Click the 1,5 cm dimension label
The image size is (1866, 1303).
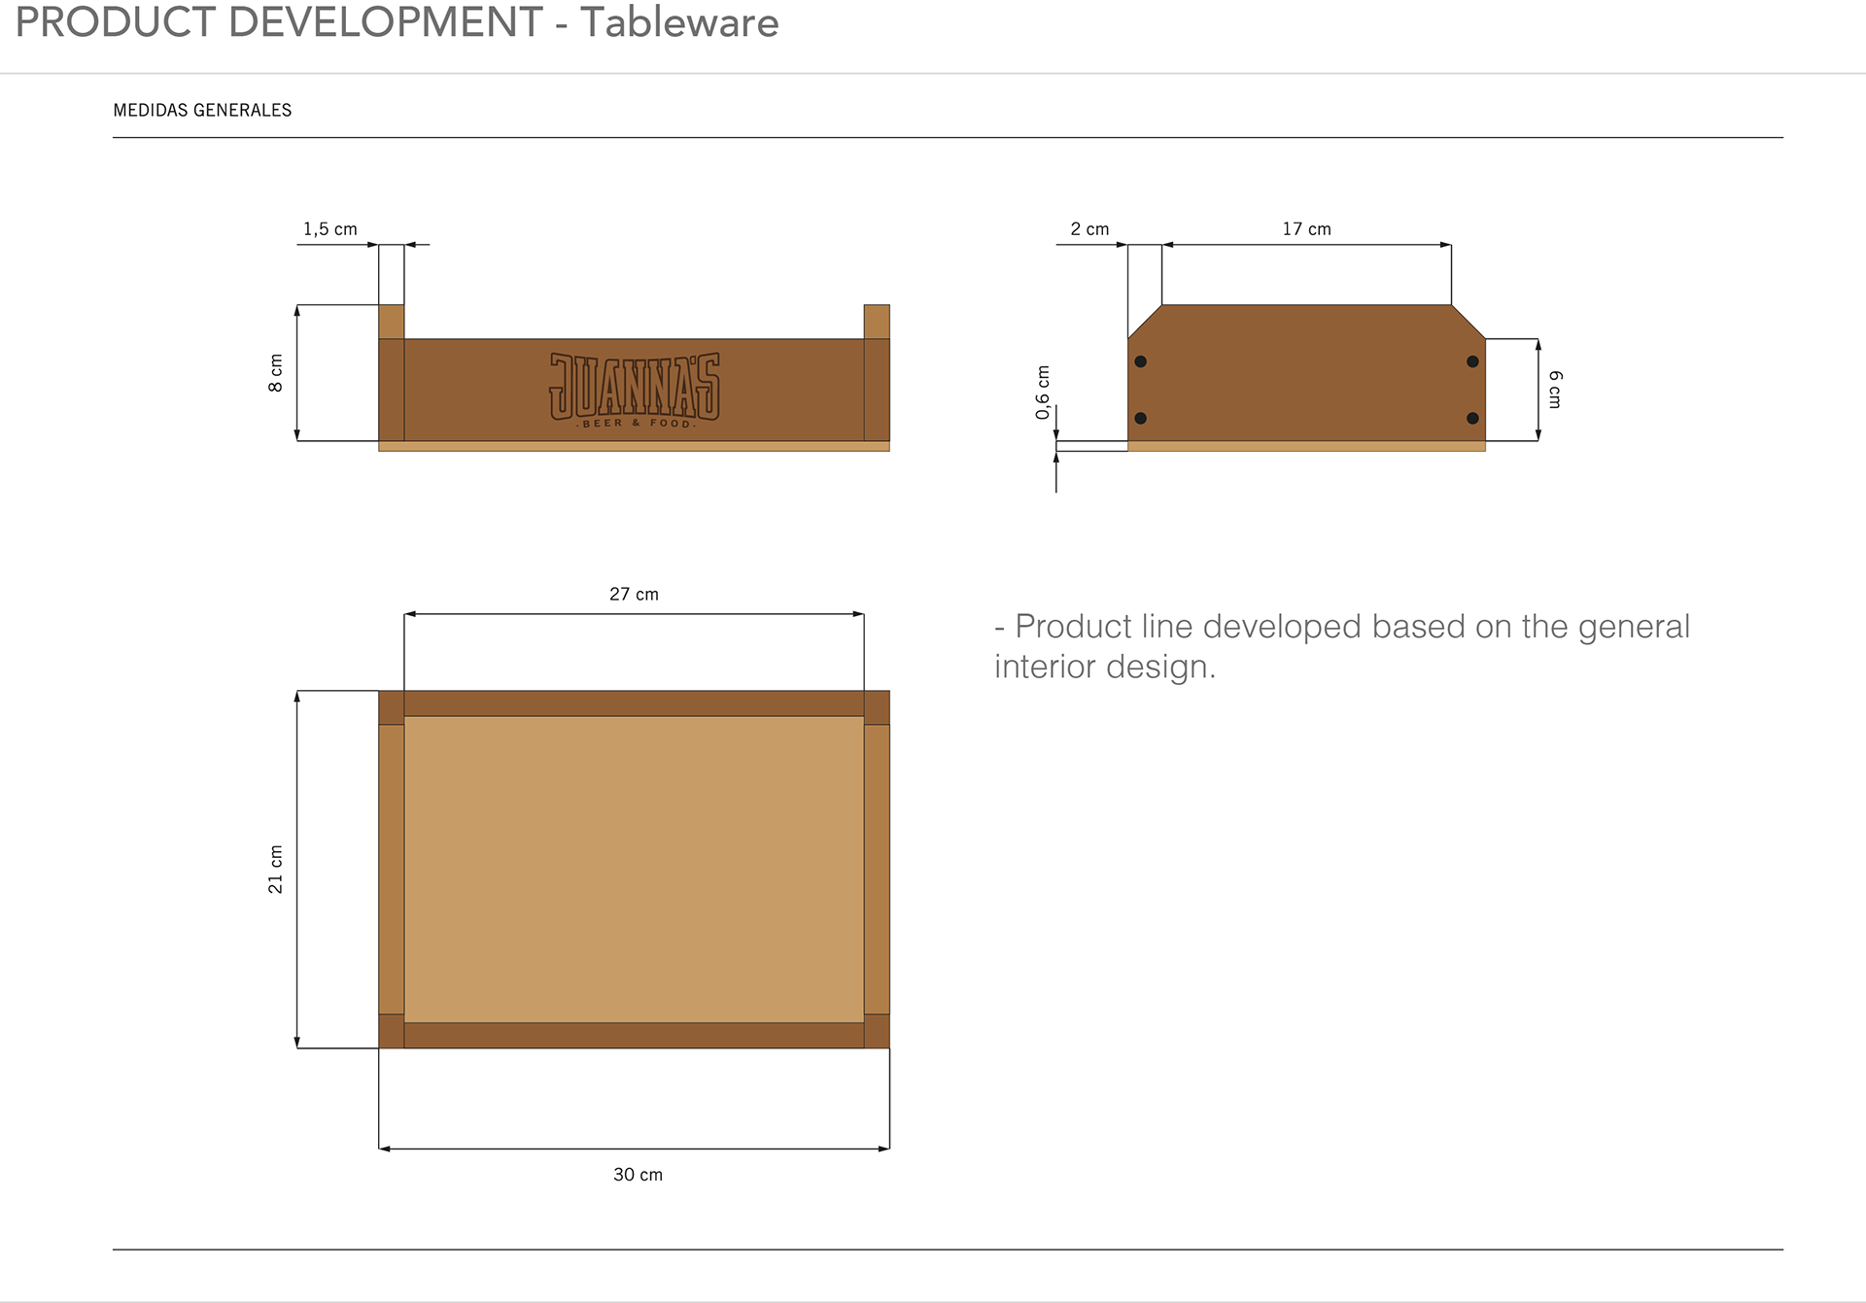(329, 229)
